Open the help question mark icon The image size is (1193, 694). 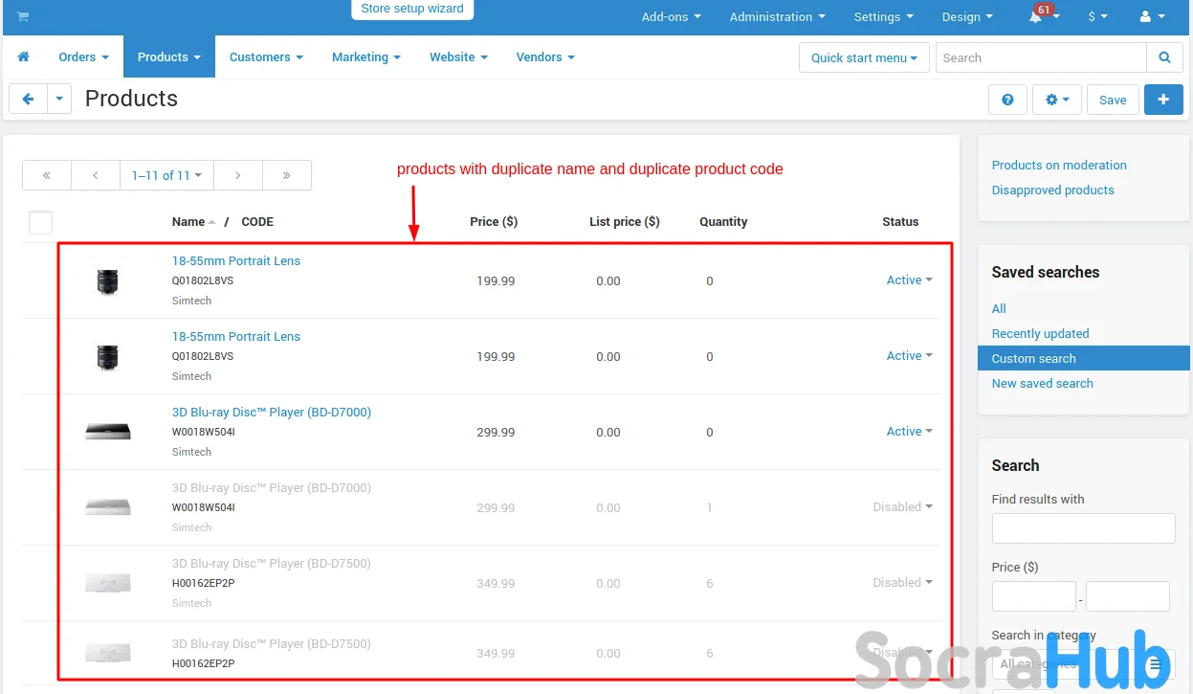pyautogui.click(x=1007, y=100)
